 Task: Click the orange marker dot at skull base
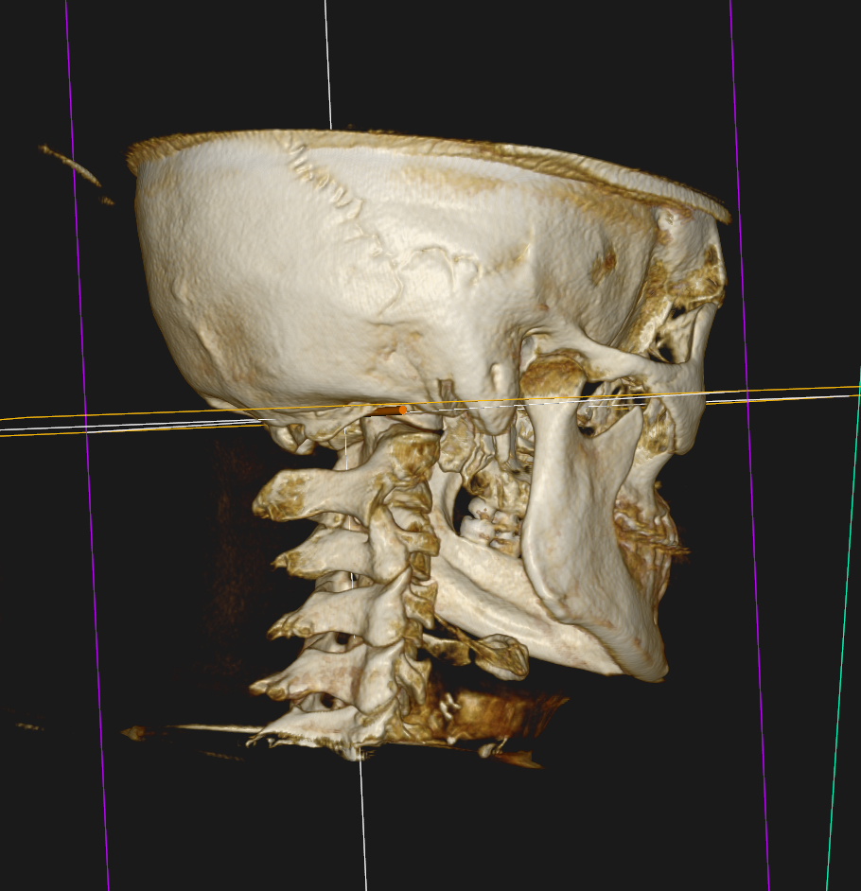click(x=402, y=410)
